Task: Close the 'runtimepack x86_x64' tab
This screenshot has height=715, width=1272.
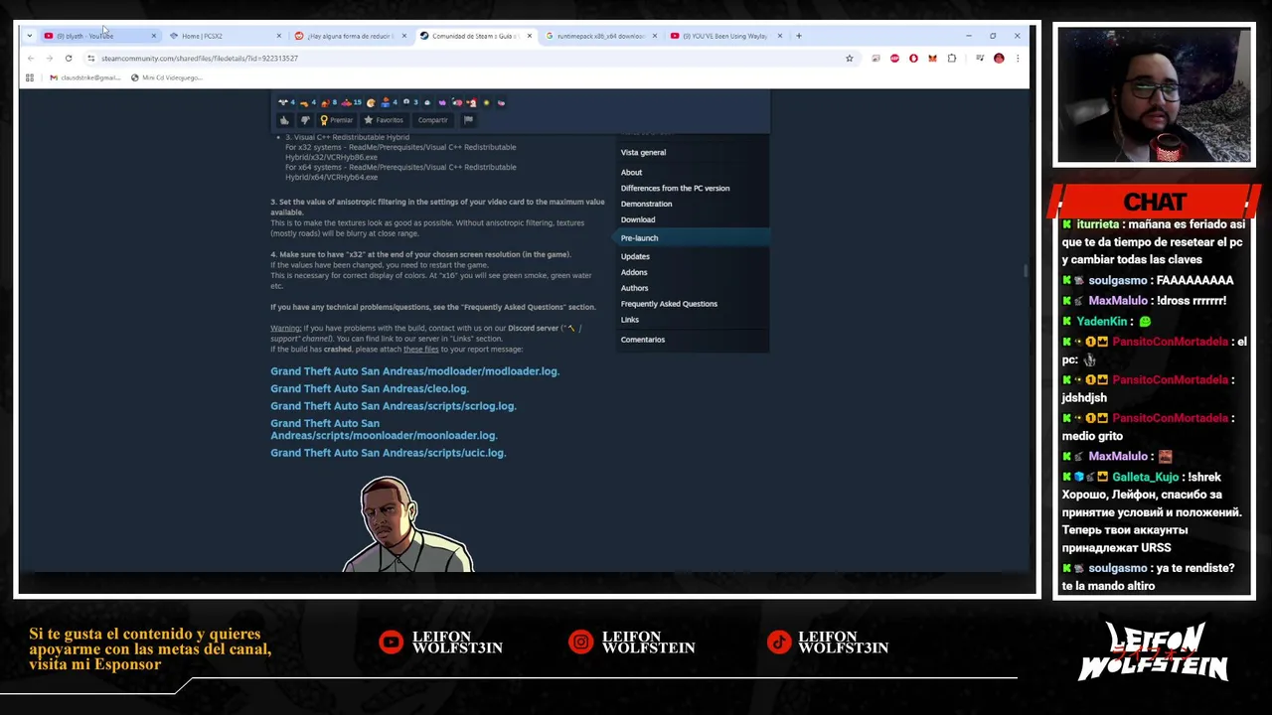Action: [655, 36]
